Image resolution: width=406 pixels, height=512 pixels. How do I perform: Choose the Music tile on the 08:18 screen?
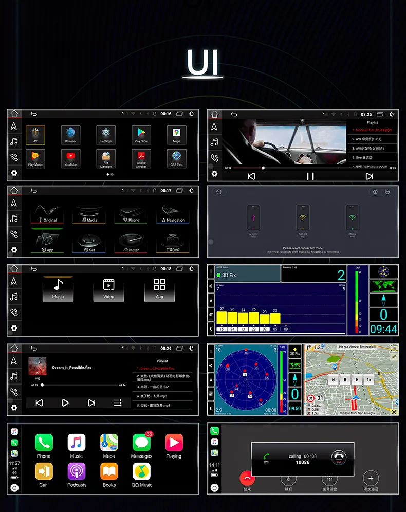[x=58, y=289]
